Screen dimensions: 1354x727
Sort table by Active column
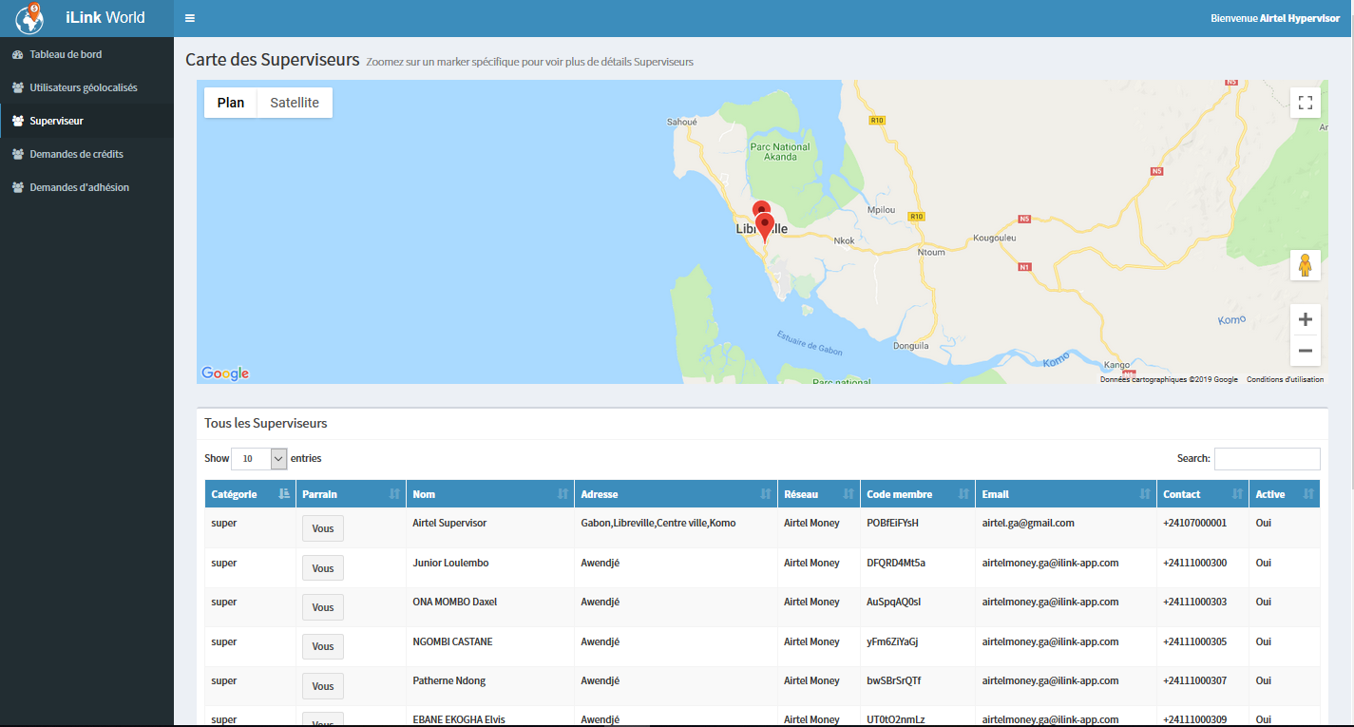tap(1283, 494)
